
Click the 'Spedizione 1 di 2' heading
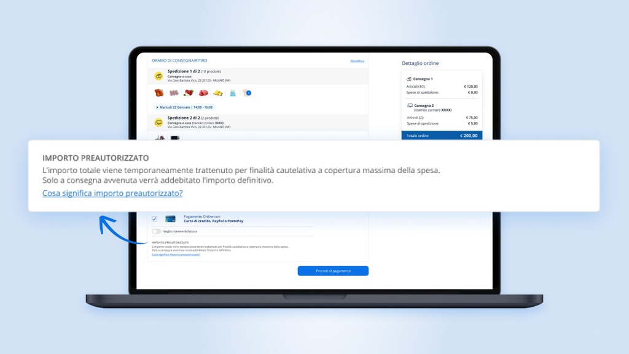coord(184,71)
